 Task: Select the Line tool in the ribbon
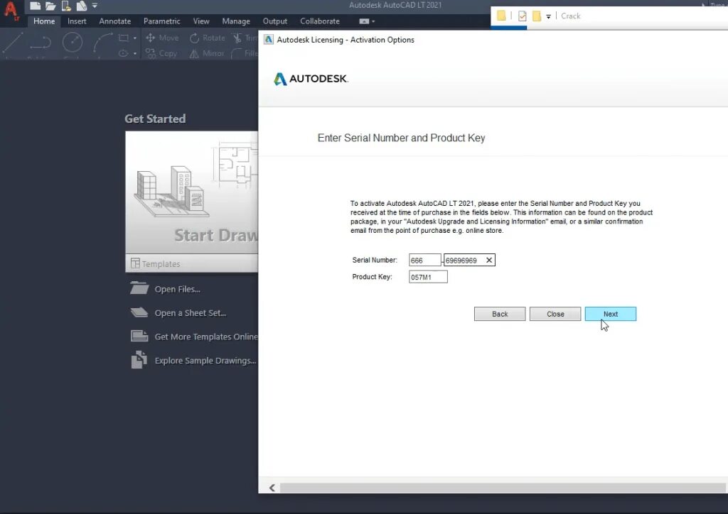[x=13, y=43]
